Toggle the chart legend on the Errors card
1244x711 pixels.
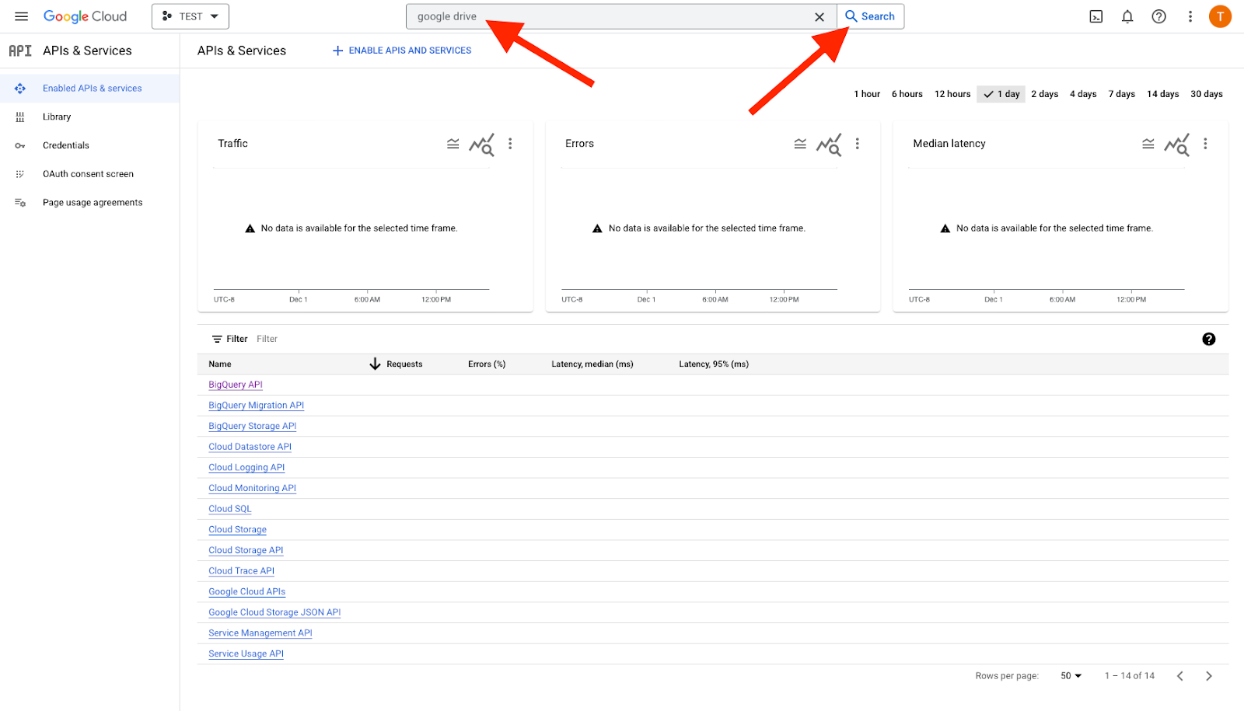coord(800,143)
